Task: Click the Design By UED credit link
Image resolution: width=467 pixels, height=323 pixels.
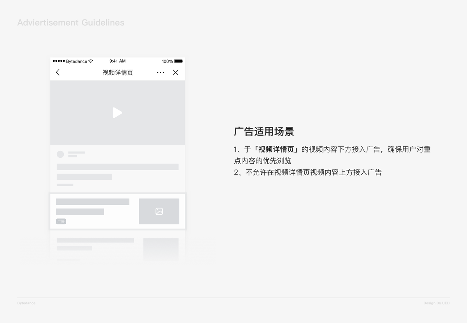Action: click(x=436, y=303)
